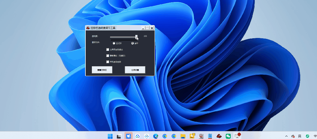
Task: Open Task View from the taskbar
Action: point(119,136)
